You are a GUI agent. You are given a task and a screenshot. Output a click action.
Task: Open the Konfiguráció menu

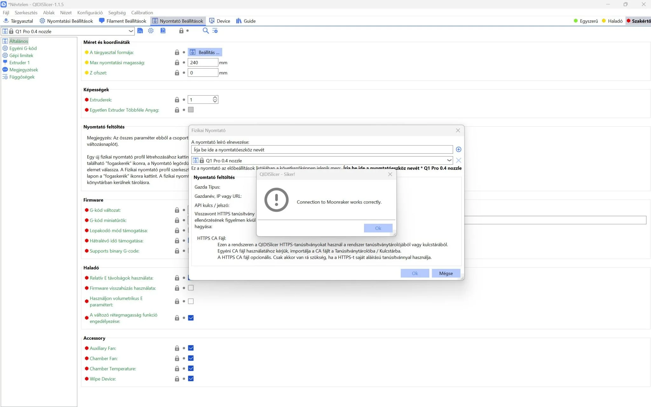(x=90, y=13)
